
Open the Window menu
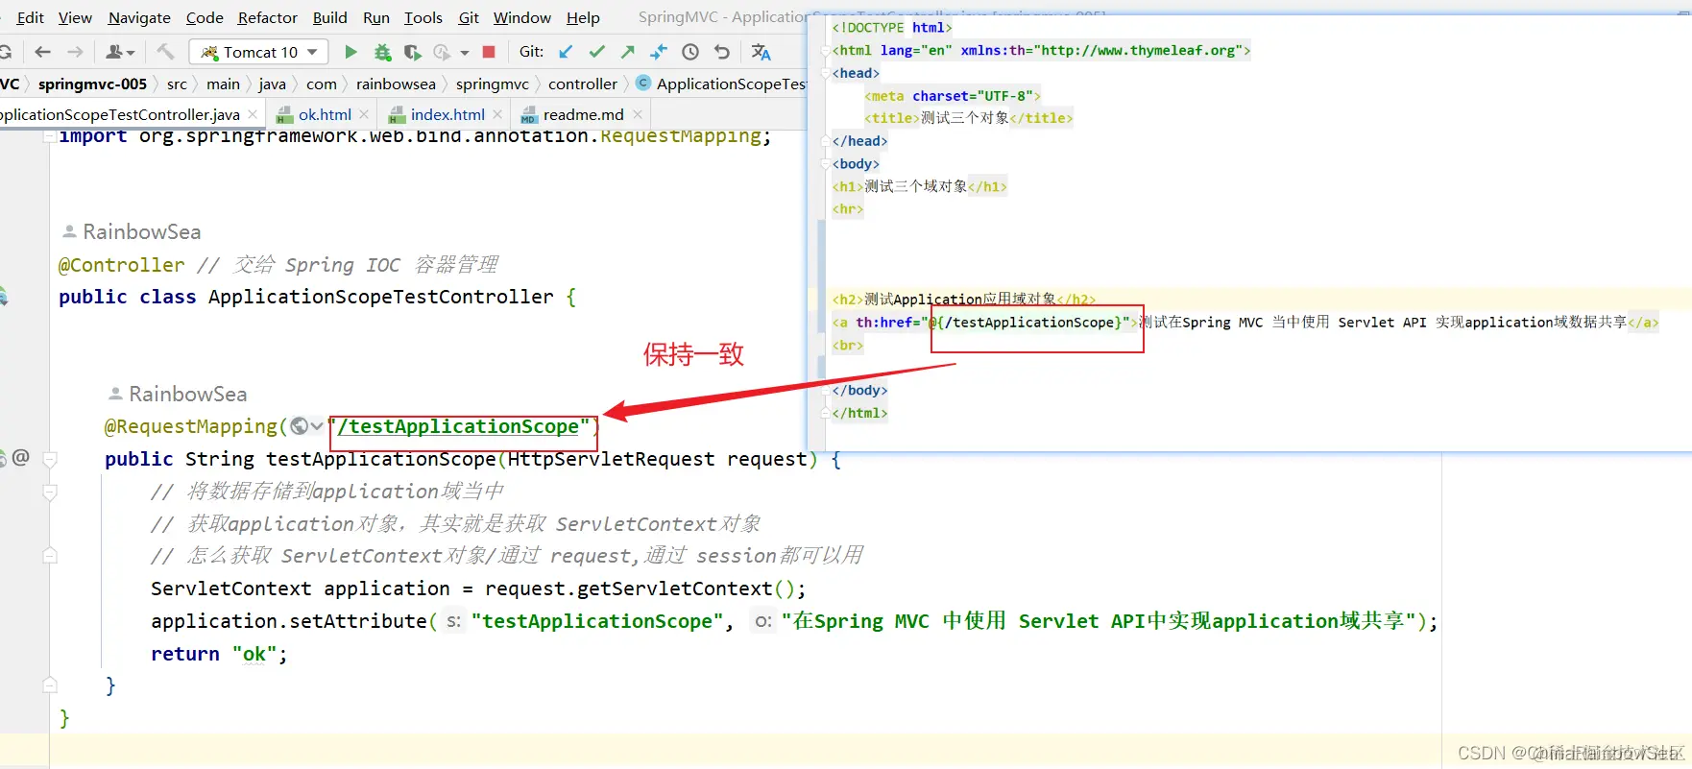(522, 17)
